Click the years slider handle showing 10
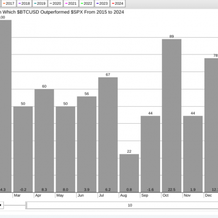This screenshot has width=218, height=218. coord(122,205)
